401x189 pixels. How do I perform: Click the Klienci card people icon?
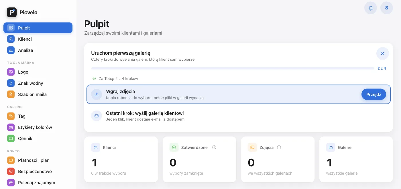(x=96, y=147)
